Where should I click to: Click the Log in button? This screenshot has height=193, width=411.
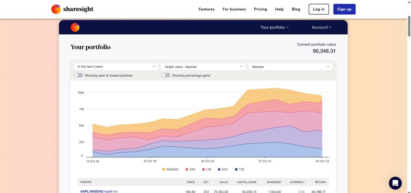(x=319, y=9)
